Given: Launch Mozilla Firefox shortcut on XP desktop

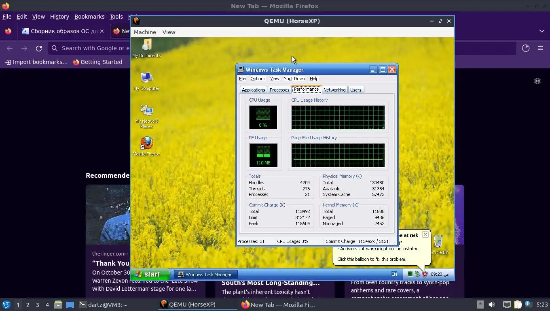Looking at the screenshot, I should pos(146,146).
